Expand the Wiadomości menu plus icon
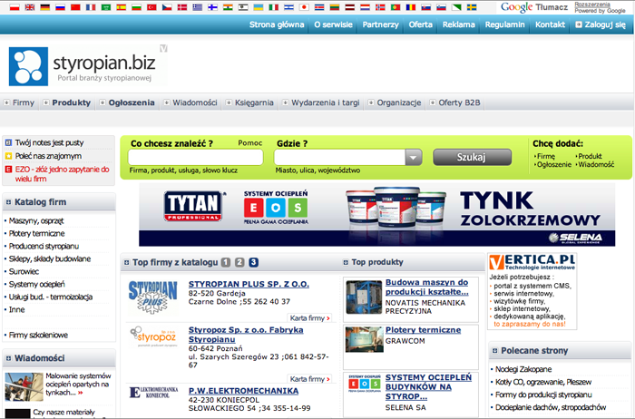Screen dimensions: 635x419 (166, 102)
